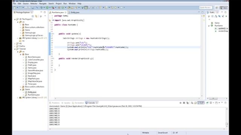Screen dimensions: 241x135
Task: Toggle Mark Occurrences in main toolbar
Action: click(x=86, y=7)
